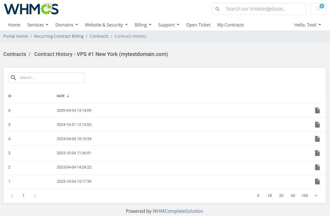Open the shopping cart
330x216 pixels.
click(318, 9)
